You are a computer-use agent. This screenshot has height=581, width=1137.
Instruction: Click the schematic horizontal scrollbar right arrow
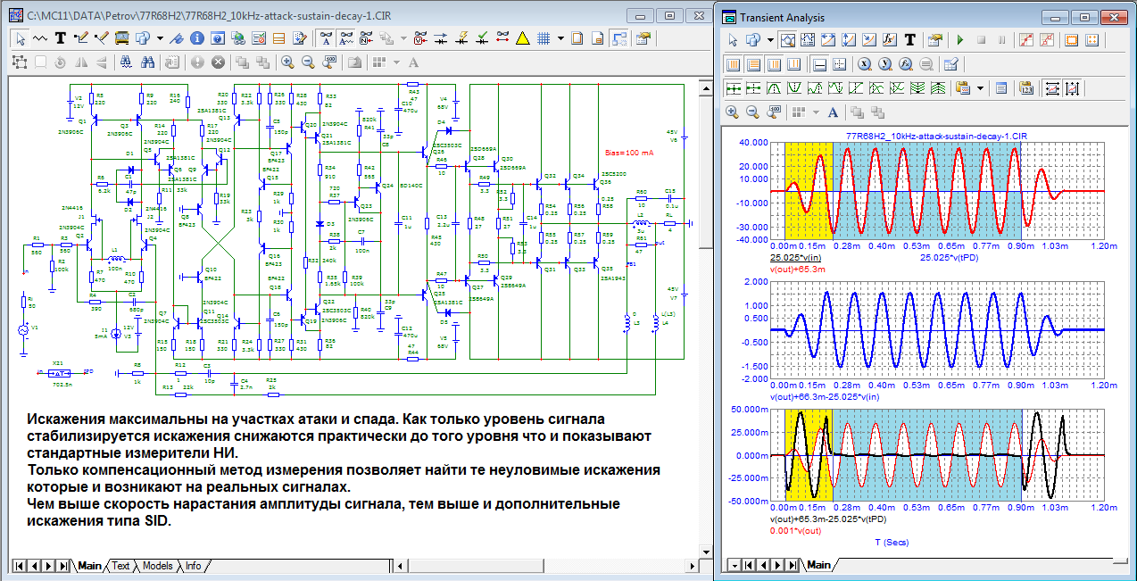pos(693,566)
